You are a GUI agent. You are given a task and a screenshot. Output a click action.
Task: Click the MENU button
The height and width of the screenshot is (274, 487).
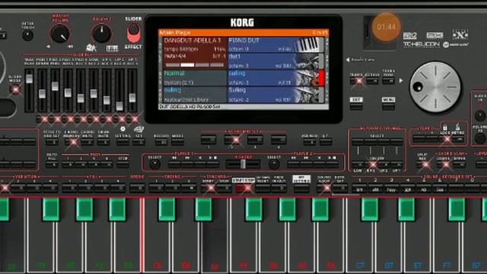pos(389,107)
